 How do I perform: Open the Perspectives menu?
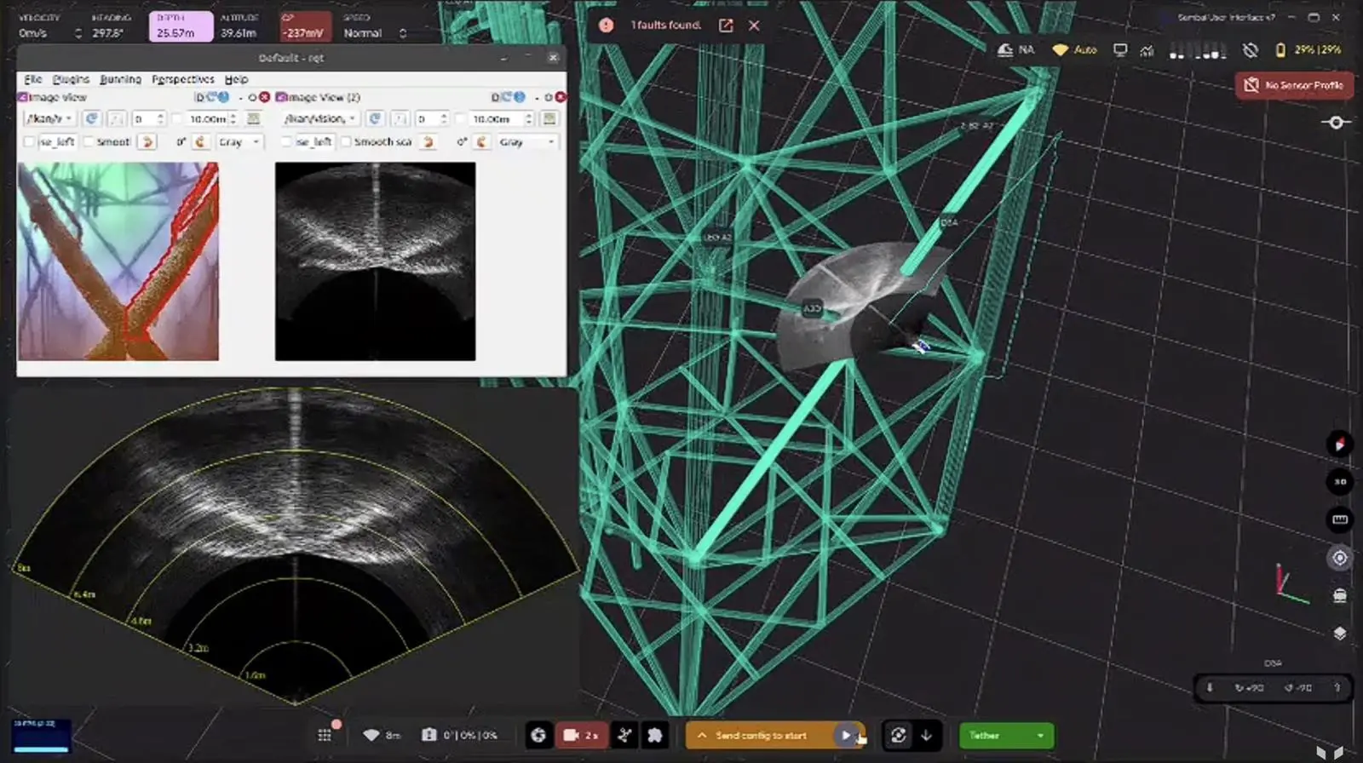tap(183, 79)
